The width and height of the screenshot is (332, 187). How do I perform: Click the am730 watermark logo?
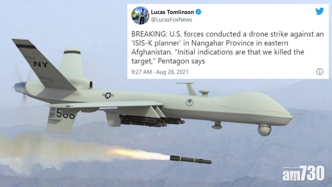303,173
